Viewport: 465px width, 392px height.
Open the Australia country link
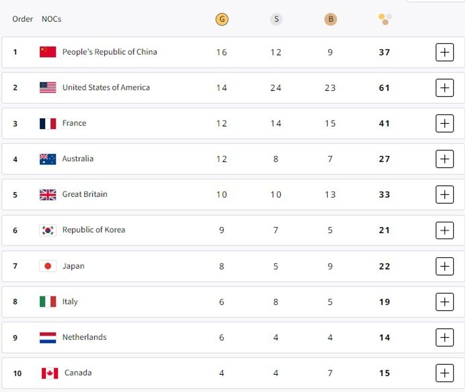pos(78,159)
